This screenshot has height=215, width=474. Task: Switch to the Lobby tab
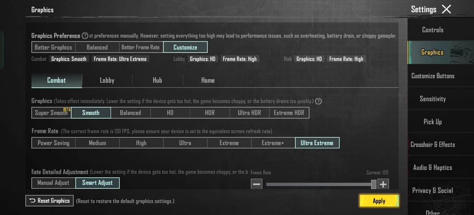coord(107,80)
